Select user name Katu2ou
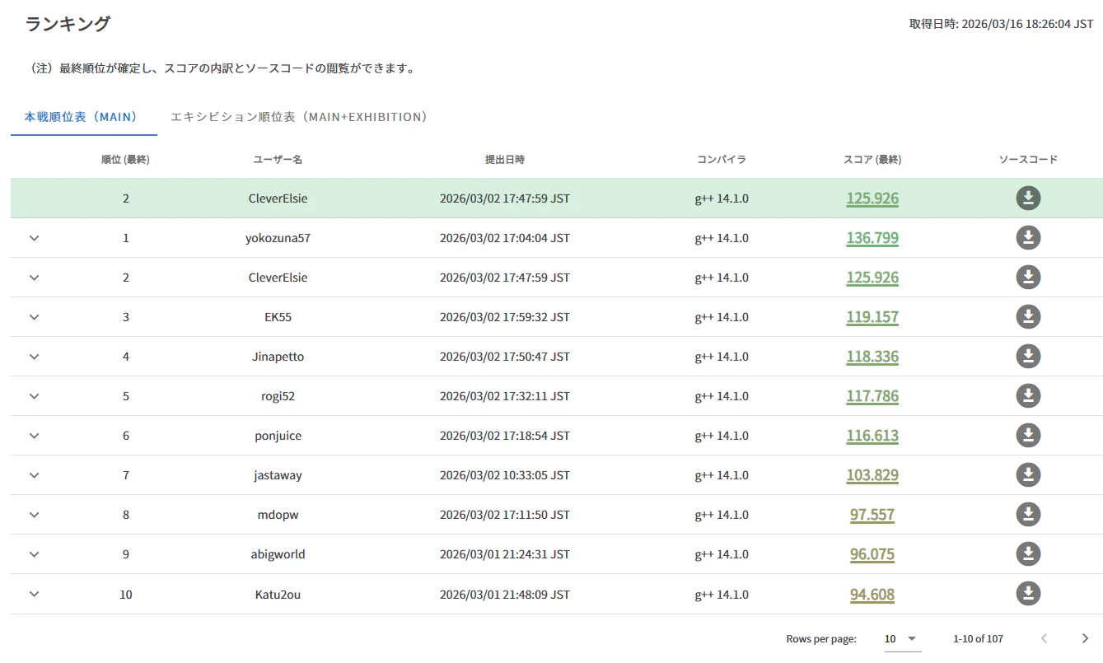Viewport: 1103px width, 663px height. pos(278,594)
